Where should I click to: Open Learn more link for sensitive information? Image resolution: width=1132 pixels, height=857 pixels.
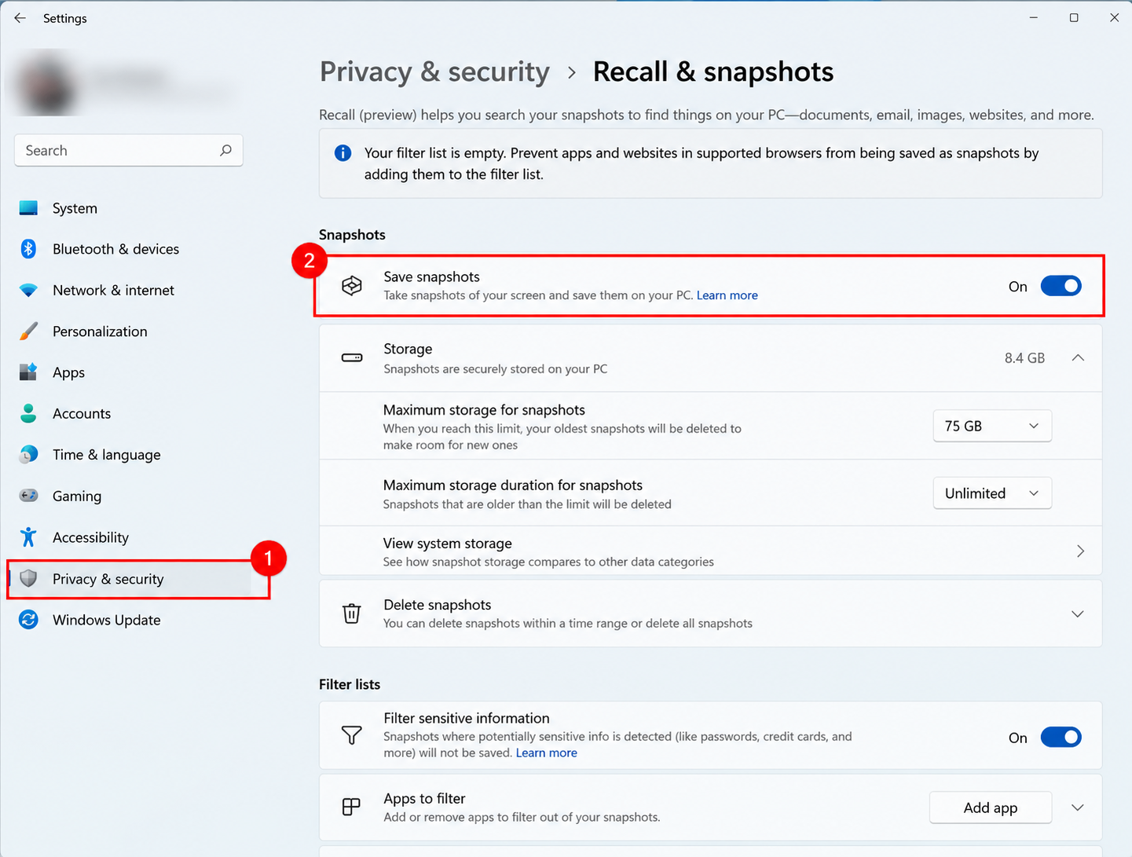[547, 753]
